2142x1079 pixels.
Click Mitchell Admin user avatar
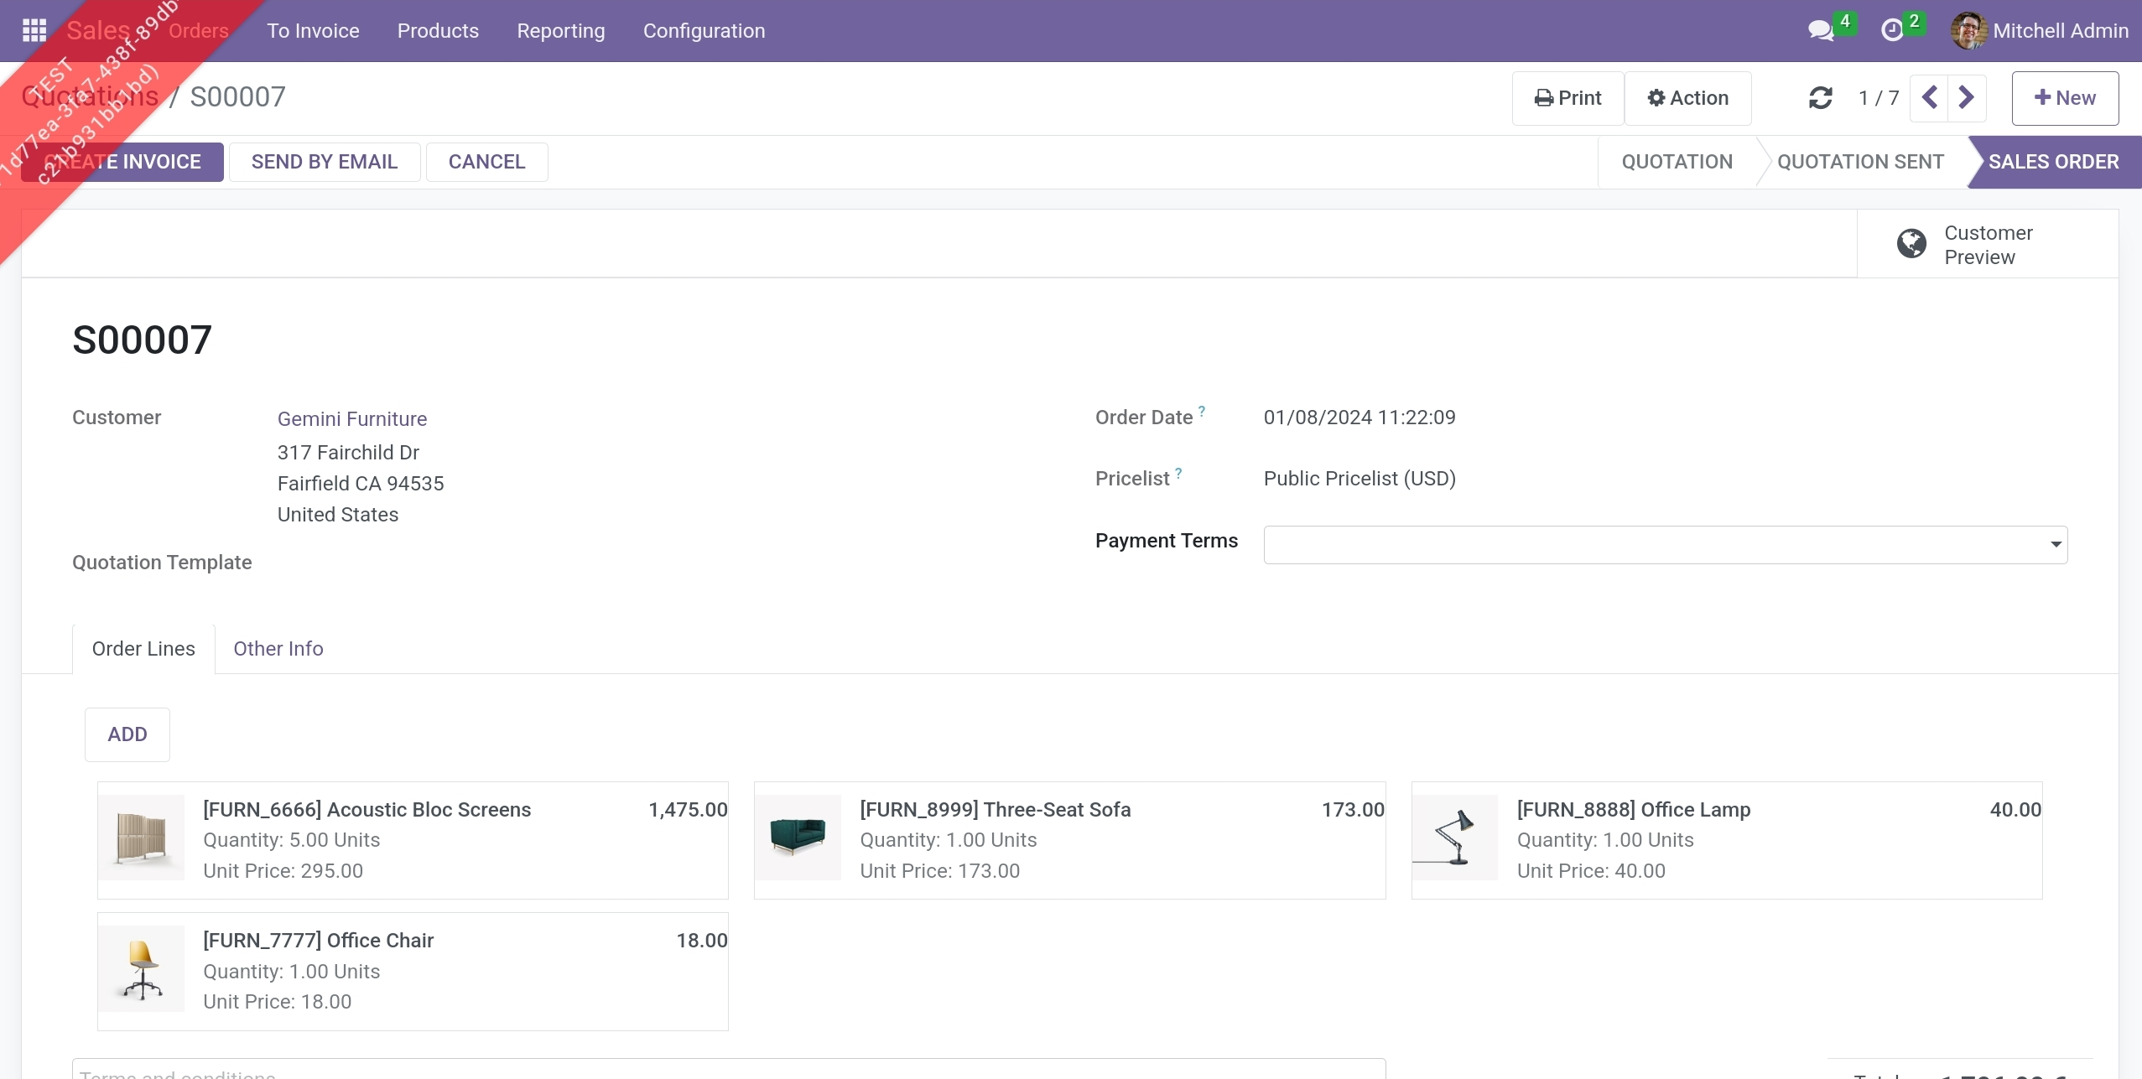pyautogui.click(x=1968, y=31)
